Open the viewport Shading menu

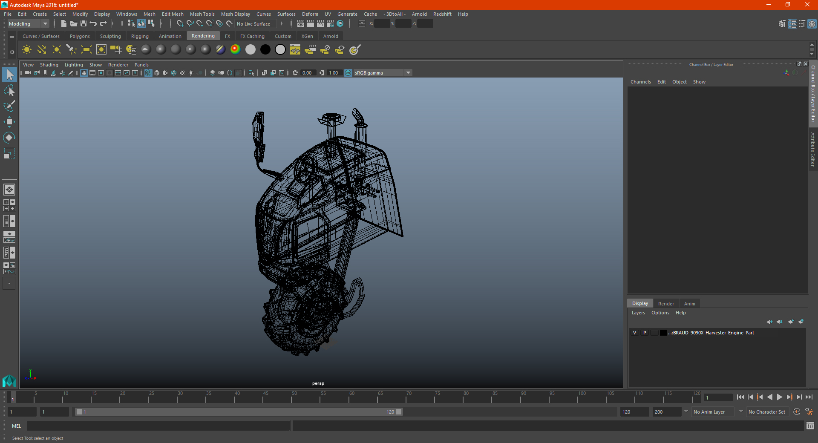click(49, 65)
